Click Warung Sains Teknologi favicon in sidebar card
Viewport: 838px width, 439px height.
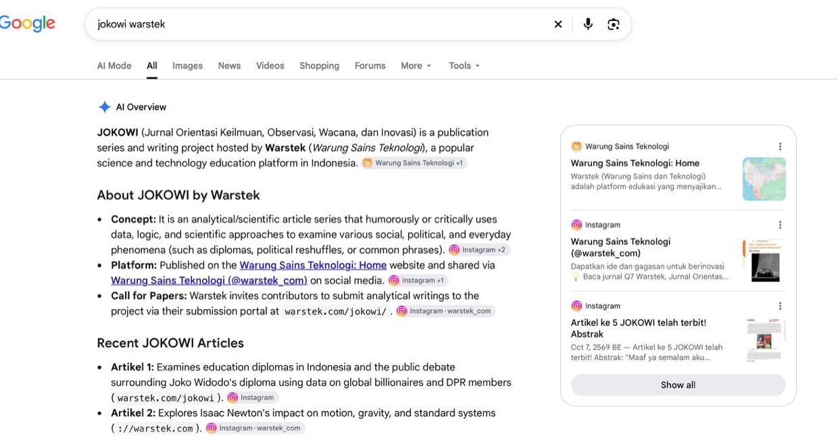click(576, 146)
